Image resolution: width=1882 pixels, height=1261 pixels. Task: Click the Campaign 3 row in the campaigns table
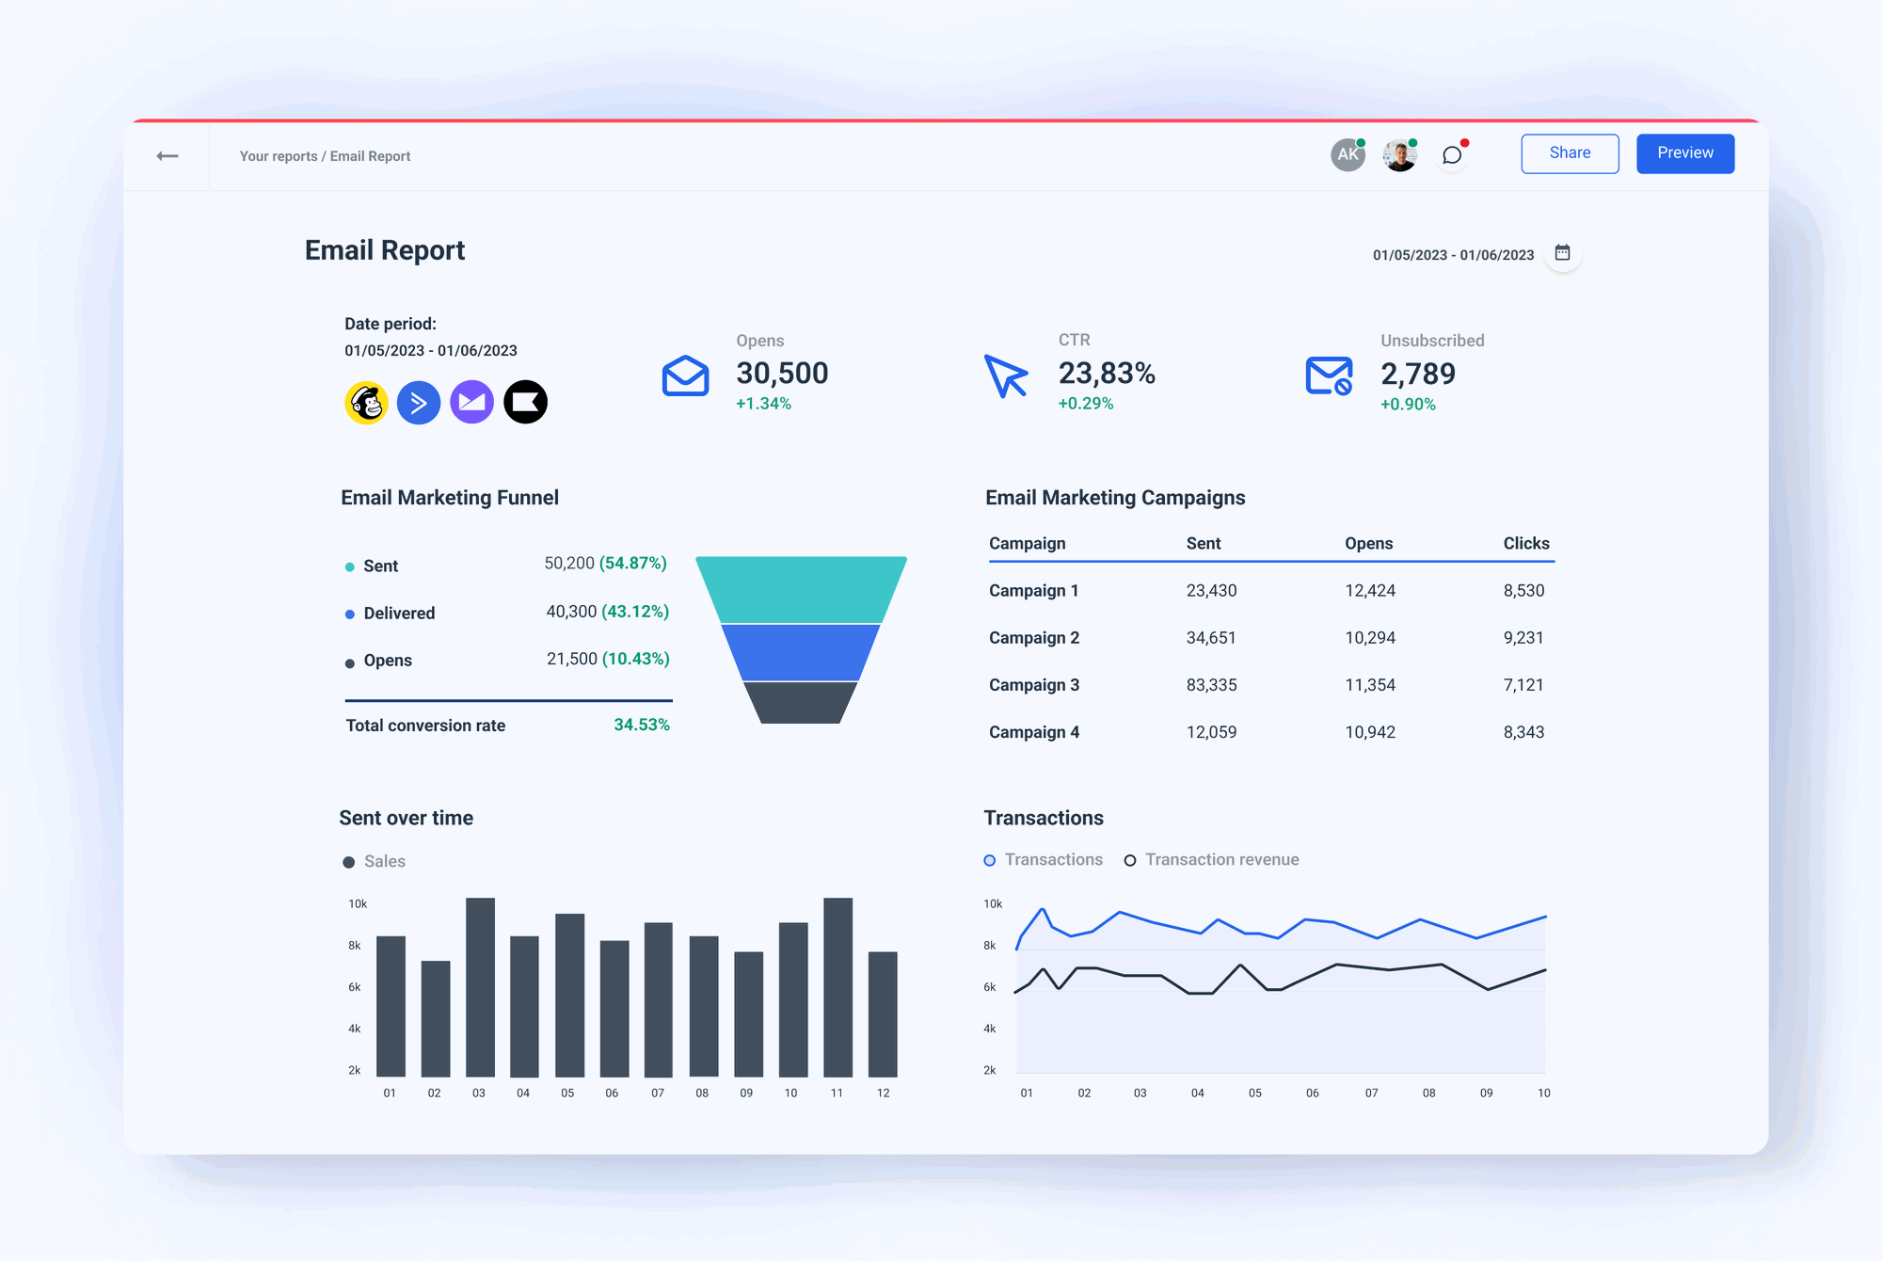1034,684
